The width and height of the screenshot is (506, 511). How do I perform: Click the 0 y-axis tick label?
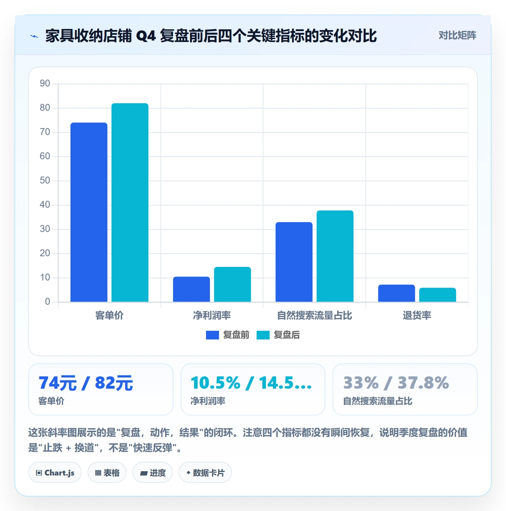47,302
